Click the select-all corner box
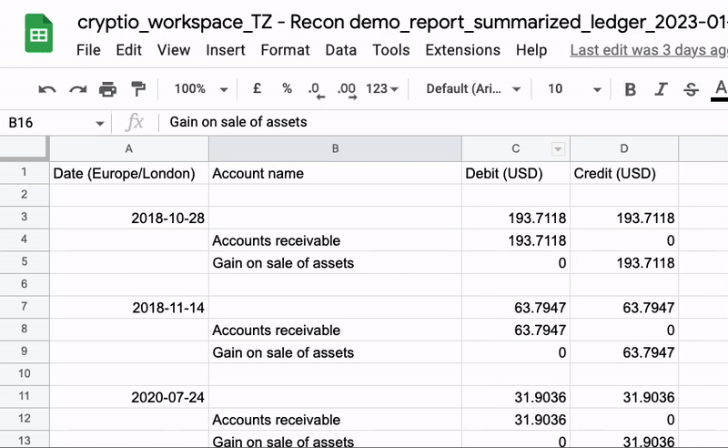The image size is (728, 448). pyautogui.click(x=24, y=148)
